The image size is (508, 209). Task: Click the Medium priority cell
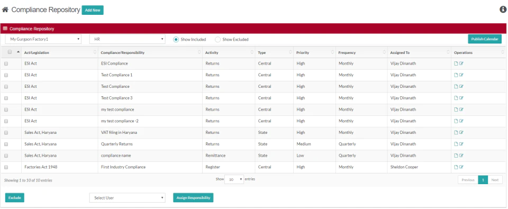pos(314,144)
